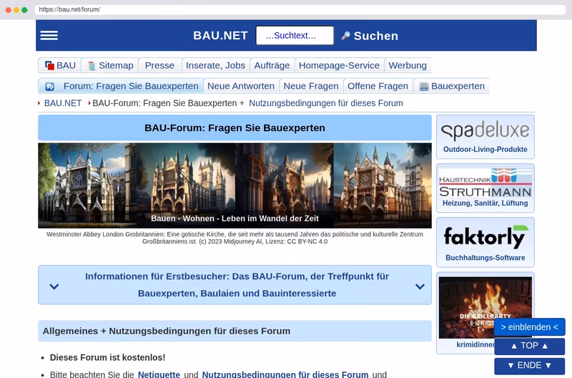572x378 pixels.
Task: Click the red arrow before BAU.NET breadcrumb
Action: [x=39, y=103]
